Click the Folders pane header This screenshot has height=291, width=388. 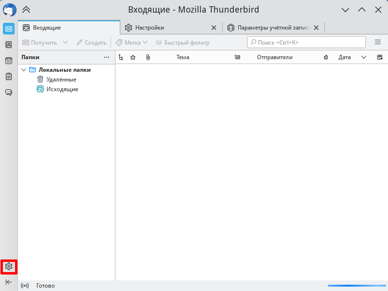point(30,57)
